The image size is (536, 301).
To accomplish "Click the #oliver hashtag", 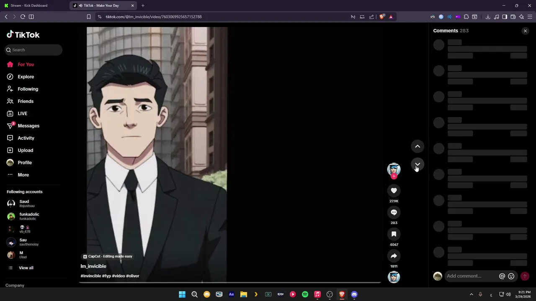I will click(x=133, y=276).
